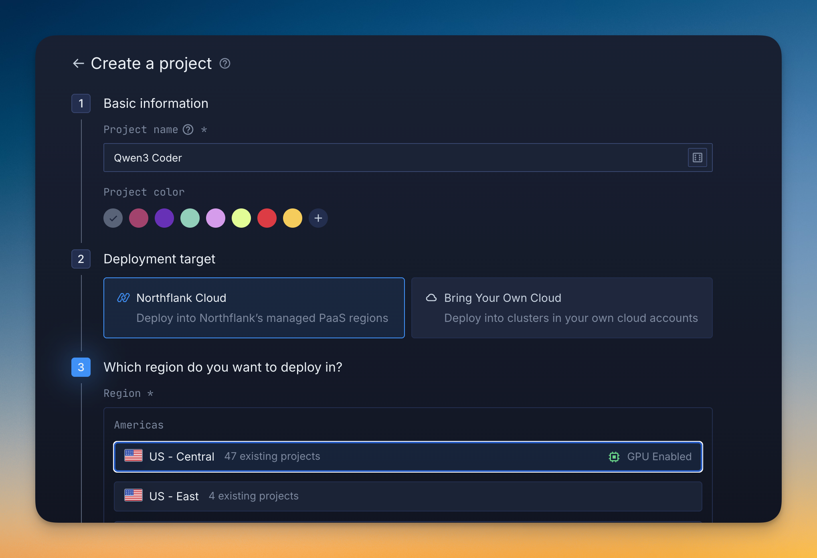
Task: Click 'Deploy into Northflank's managed PaaS regions' text
Action: [262, 318]
